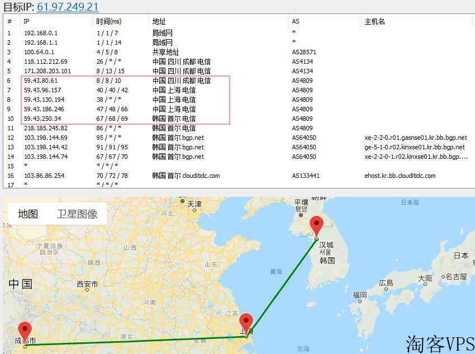
Task: Select hop row with IP 59.43.130.194
Action: point(238,100)
